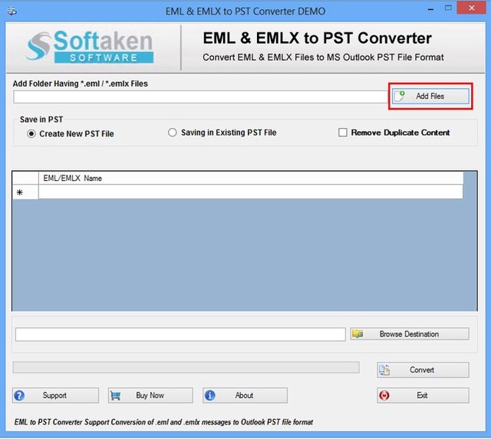The image size is (491, 439).
Task: Open the About dialog
Action: click(x=245, y=395)
